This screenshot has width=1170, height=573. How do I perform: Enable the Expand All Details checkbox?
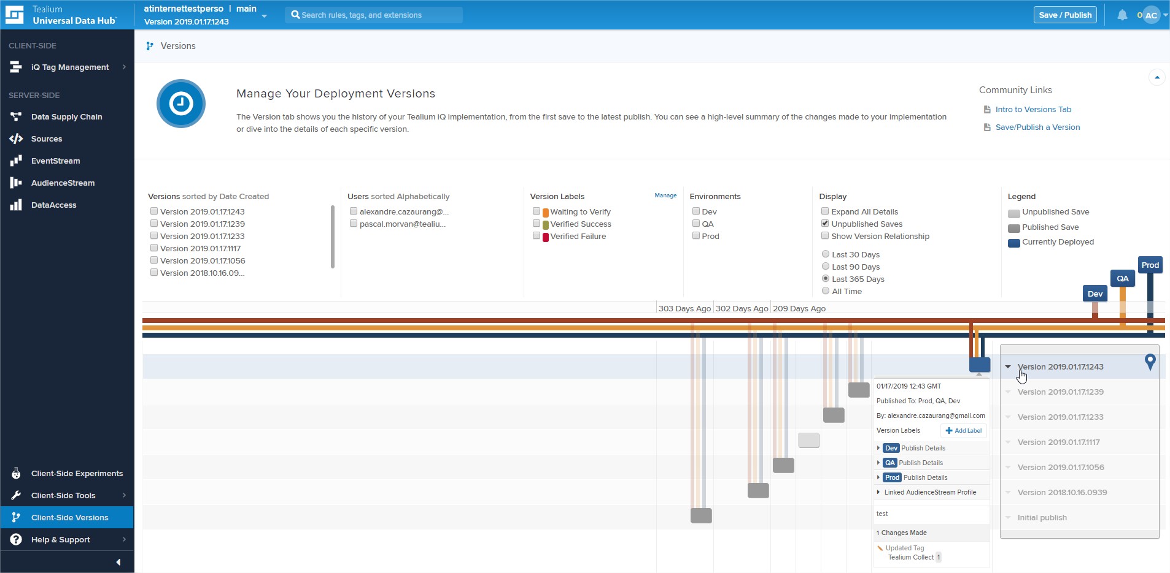coord(825,211)
